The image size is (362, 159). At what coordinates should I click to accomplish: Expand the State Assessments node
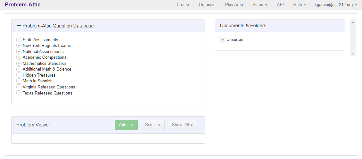click(x=19, y=40)
